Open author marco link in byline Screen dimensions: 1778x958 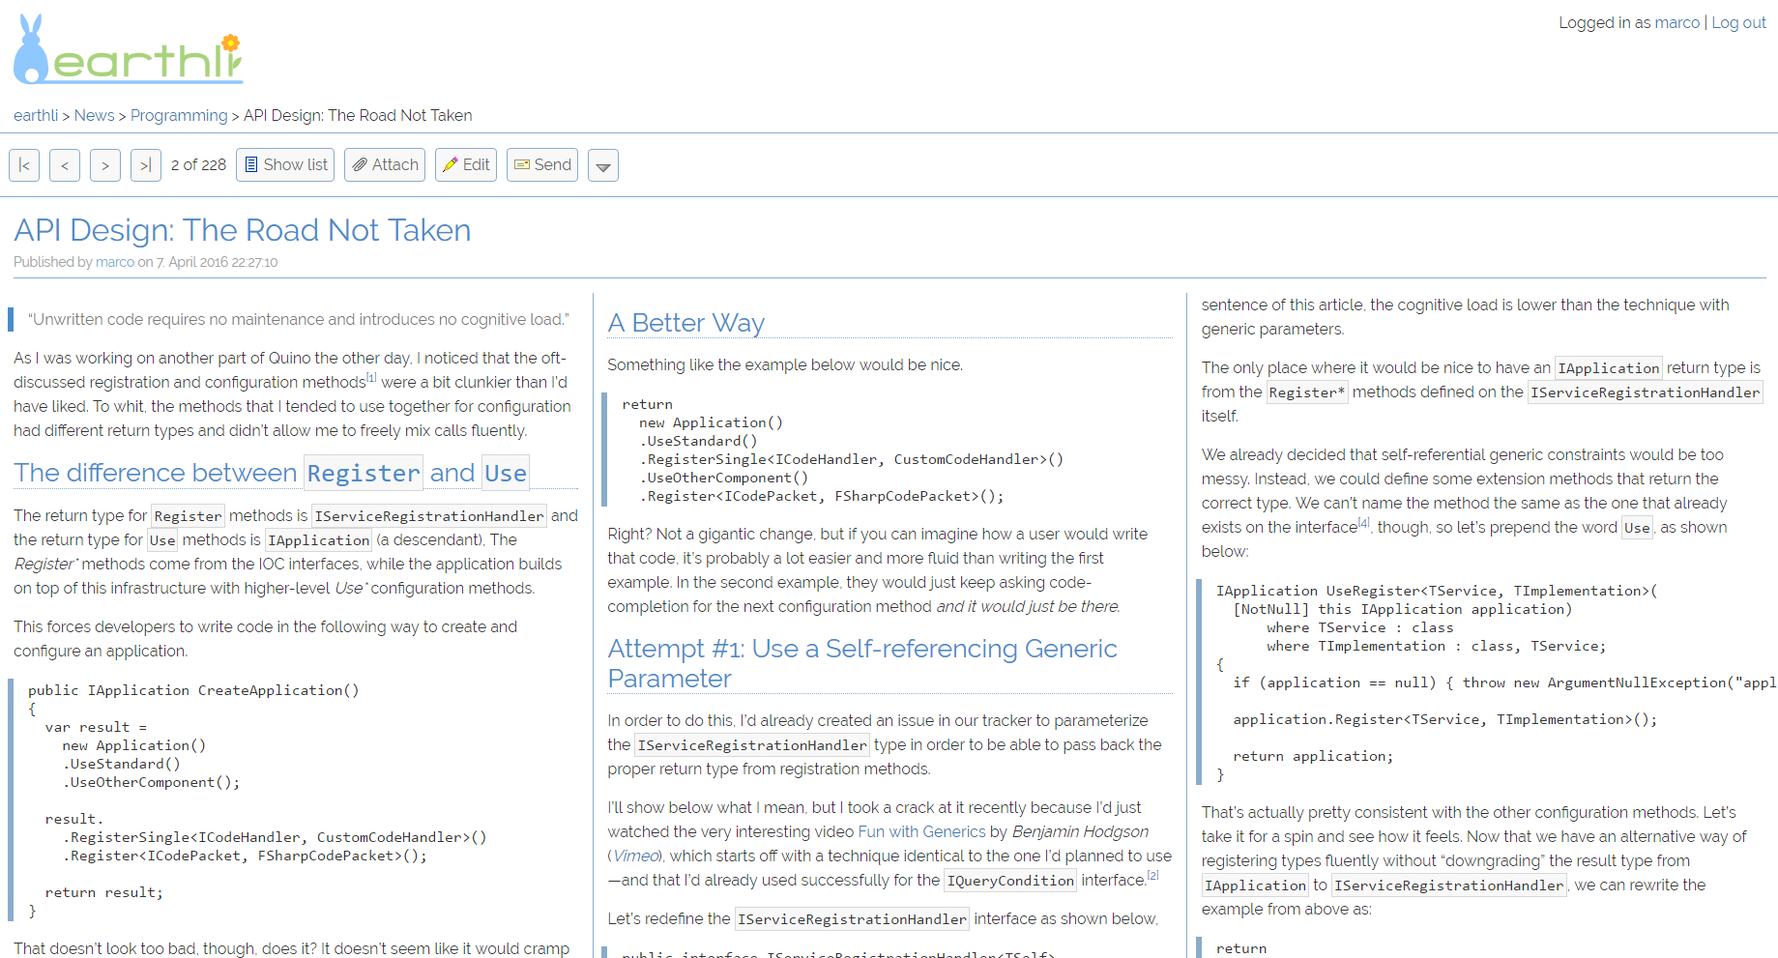click(115, 262)
